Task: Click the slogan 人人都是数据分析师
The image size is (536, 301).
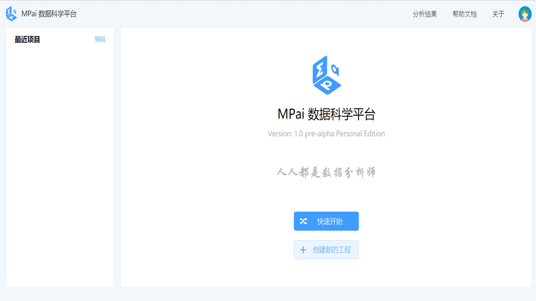Action: click(326, 172)
